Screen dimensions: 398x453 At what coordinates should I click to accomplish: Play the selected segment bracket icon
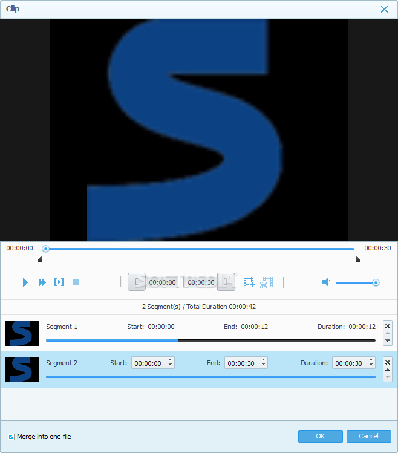[x=59, y=282]
